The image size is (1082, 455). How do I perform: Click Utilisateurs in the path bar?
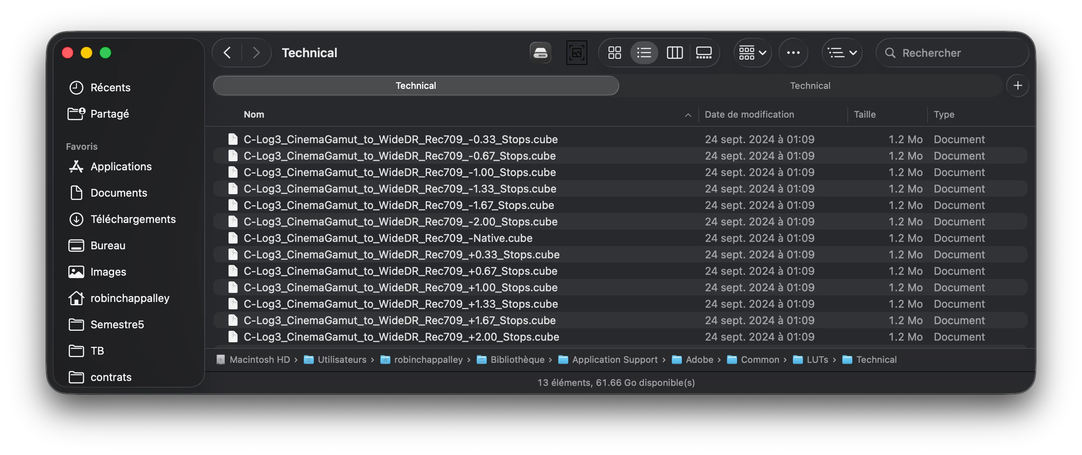click(335, 360)
